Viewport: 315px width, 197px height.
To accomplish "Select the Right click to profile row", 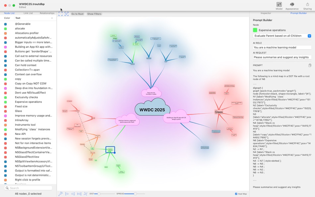I will (x=28, y=180).
